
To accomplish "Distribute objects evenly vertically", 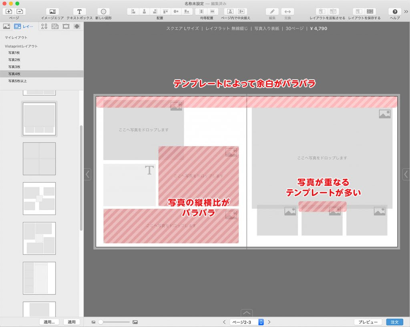I will pyautogui.click(x=212, y=12).
